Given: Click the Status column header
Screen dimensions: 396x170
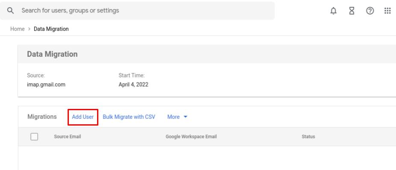Looking at the screenshot, I should 308,137.
